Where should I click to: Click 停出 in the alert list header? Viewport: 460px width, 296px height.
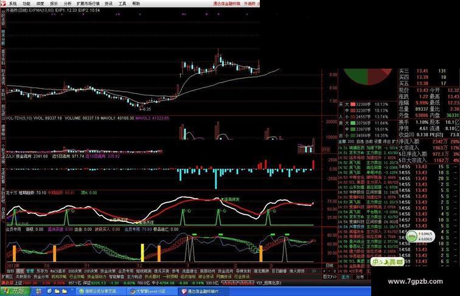point(387,142)
